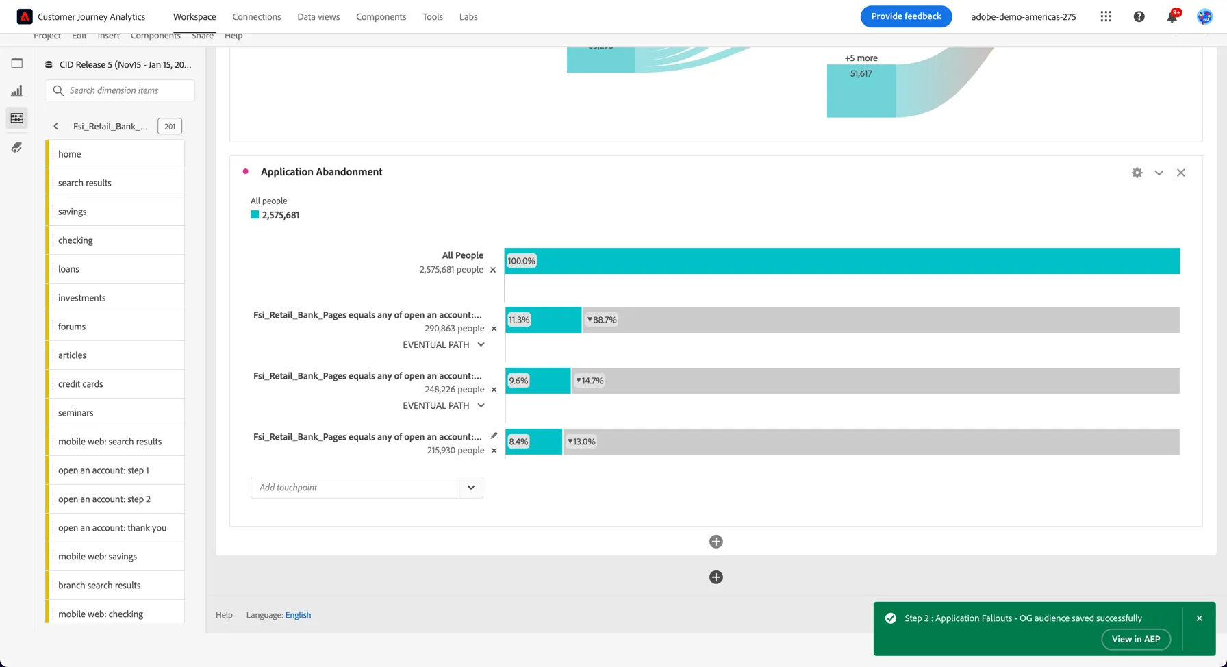Go back from the Fsi_Retail_Bank dimension list
1227x667 pixels.
pos(56,126)
